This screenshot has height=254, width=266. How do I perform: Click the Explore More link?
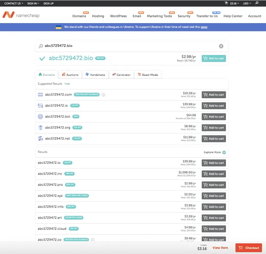click(212, 152)
